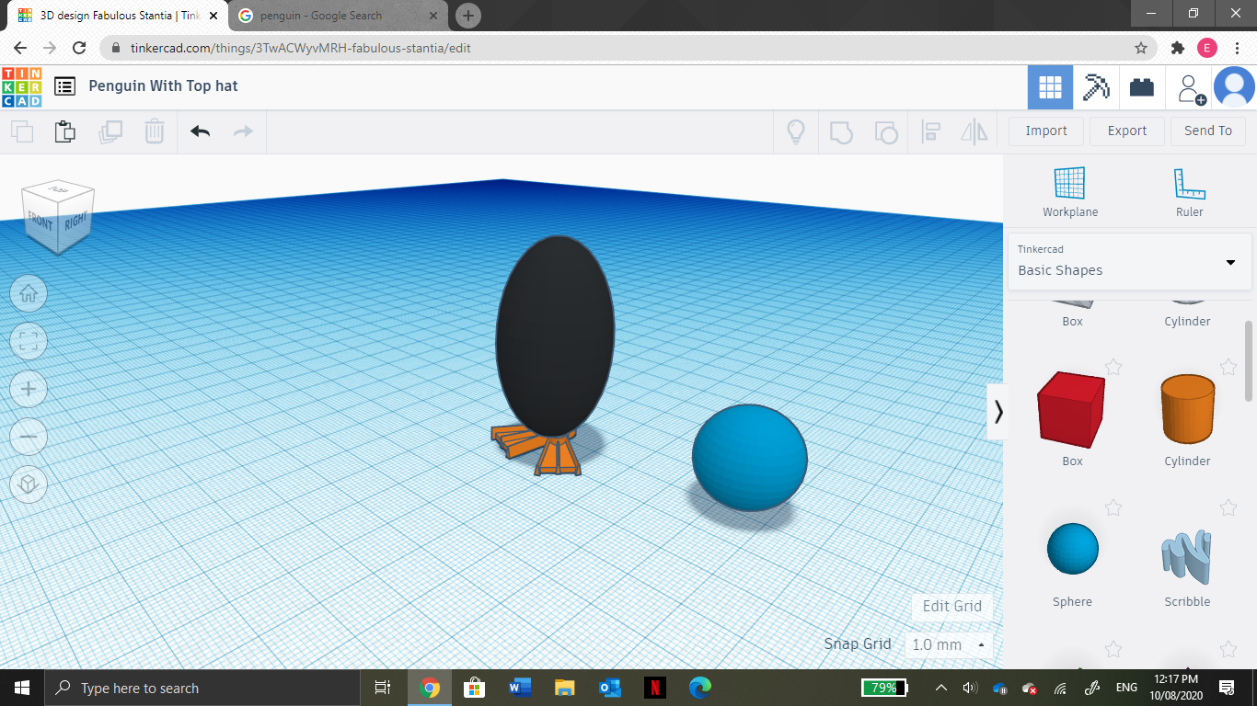
Task: Favorite the Scribble shape
Action: (1228, 507)
